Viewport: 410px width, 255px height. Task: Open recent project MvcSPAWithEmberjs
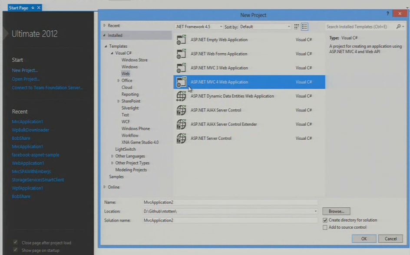[31, 171]
